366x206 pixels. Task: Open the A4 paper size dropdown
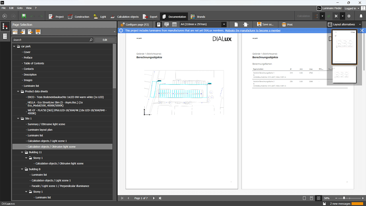(224, 25)
